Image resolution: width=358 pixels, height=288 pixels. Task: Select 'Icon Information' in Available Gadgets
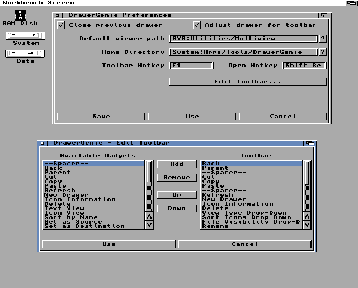click(x=79, y=199)
